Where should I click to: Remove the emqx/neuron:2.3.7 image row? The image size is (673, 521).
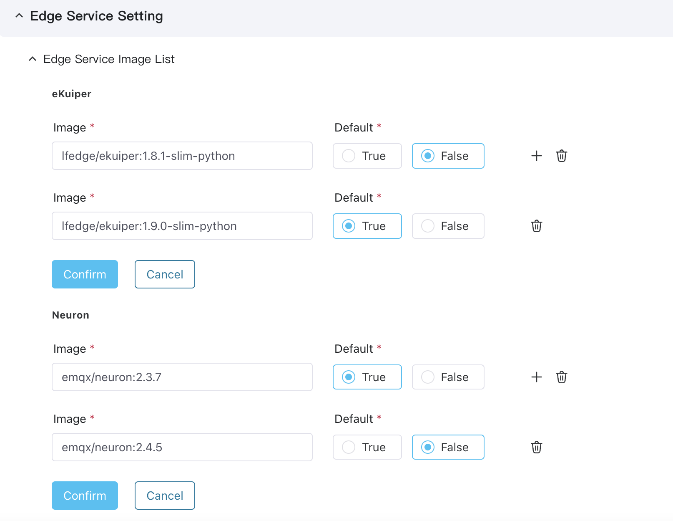coord(561,377)
